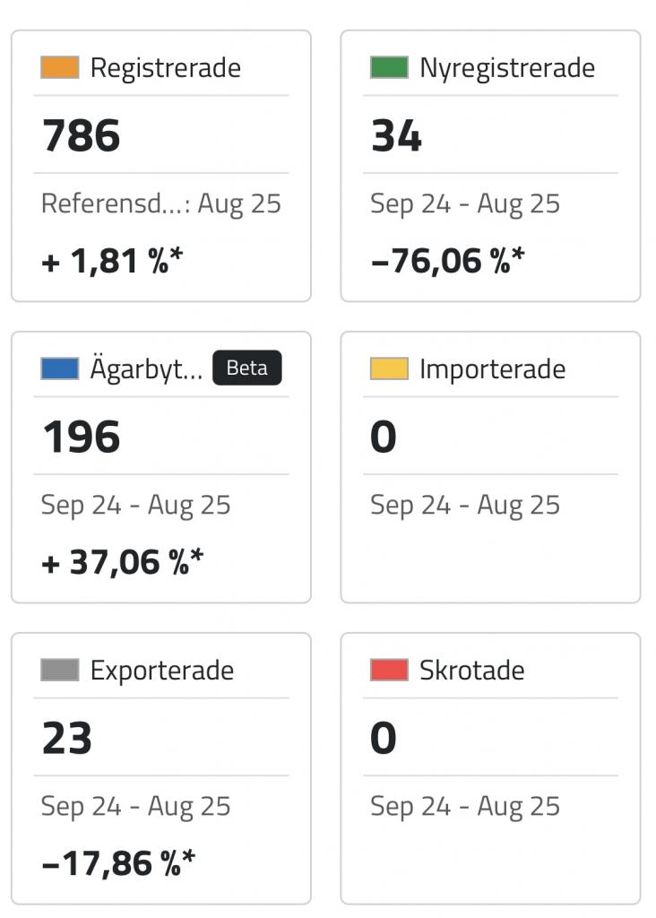The width and height of the screenshot is (656, 918).
Task: Select the Registrerade card title
Action: pyautogui.click(x=166, y=68)
